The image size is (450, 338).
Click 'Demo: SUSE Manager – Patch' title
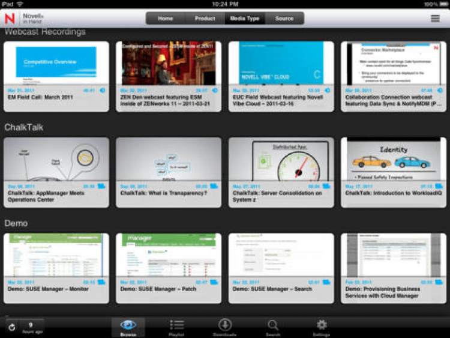pos(158,289)
